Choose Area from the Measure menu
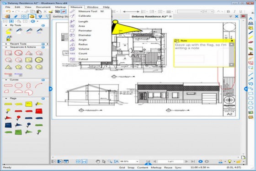Screen dimensions: 256x171 click(x=81, y=26)
